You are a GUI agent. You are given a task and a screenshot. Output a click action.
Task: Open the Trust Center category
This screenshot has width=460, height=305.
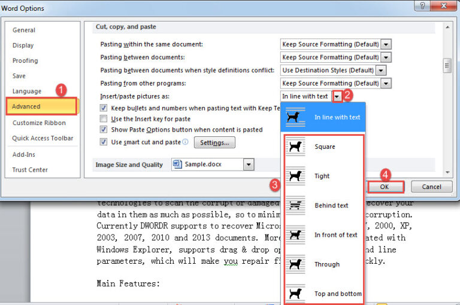pyautogui.click(x=30, y=170)
